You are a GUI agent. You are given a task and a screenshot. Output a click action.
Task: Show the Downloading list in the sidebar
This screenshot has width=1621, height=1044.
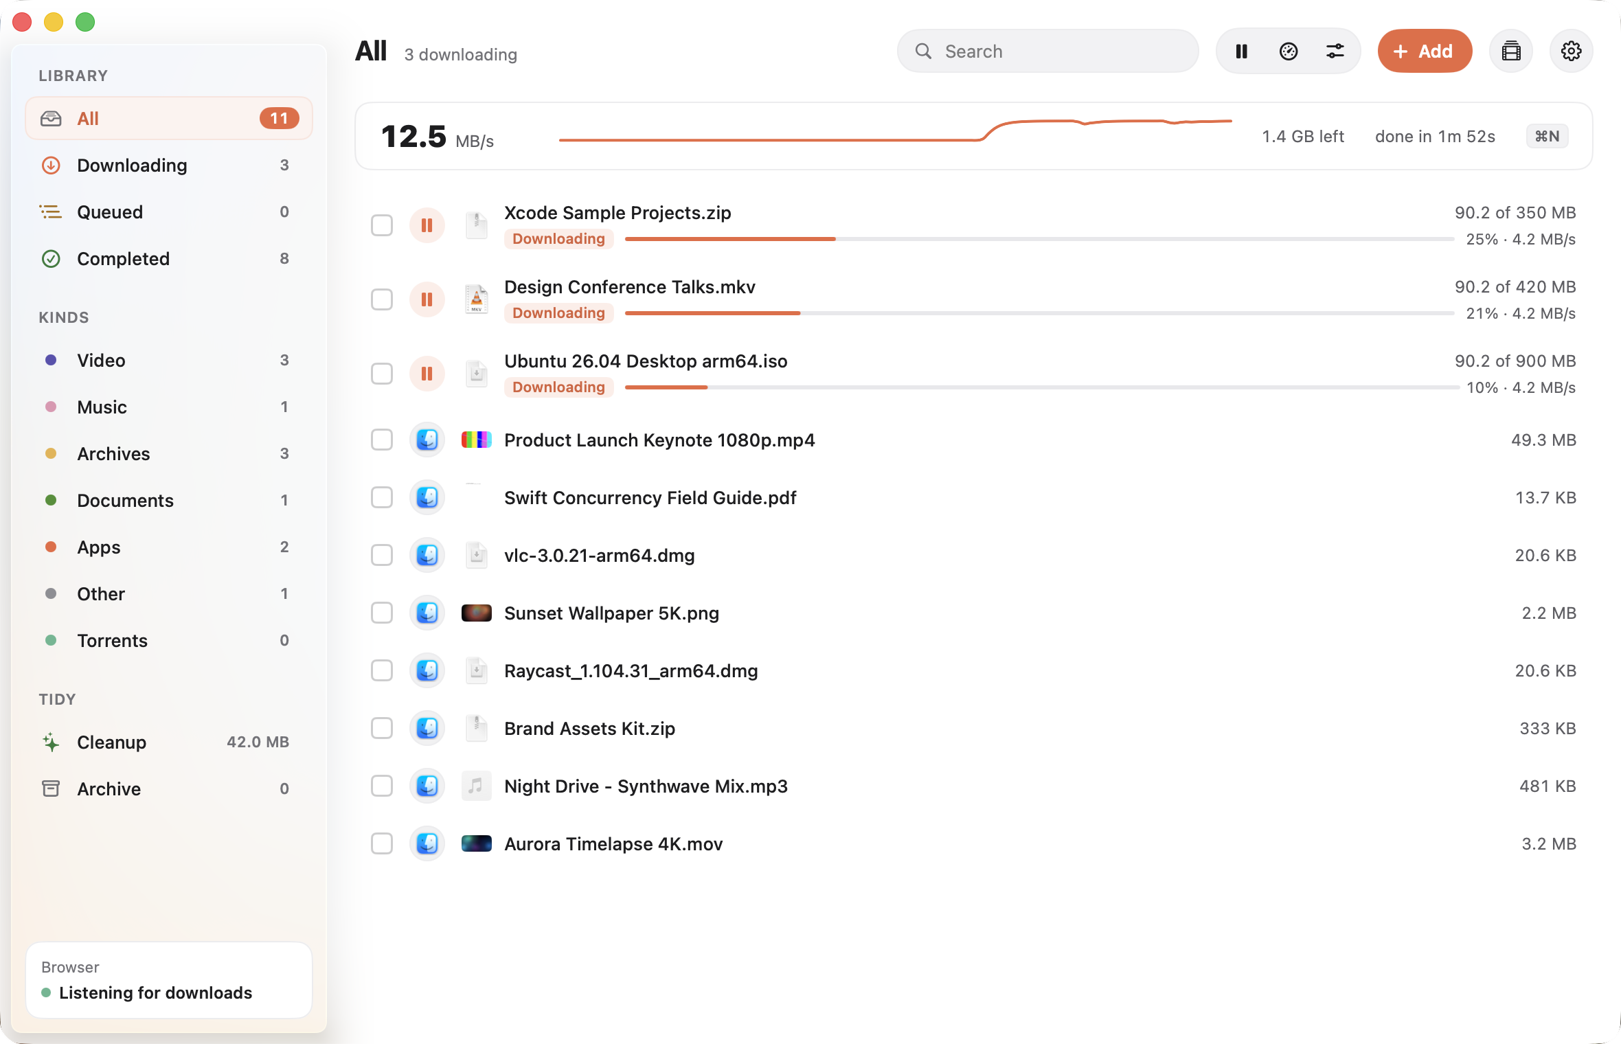pos(169,166)
